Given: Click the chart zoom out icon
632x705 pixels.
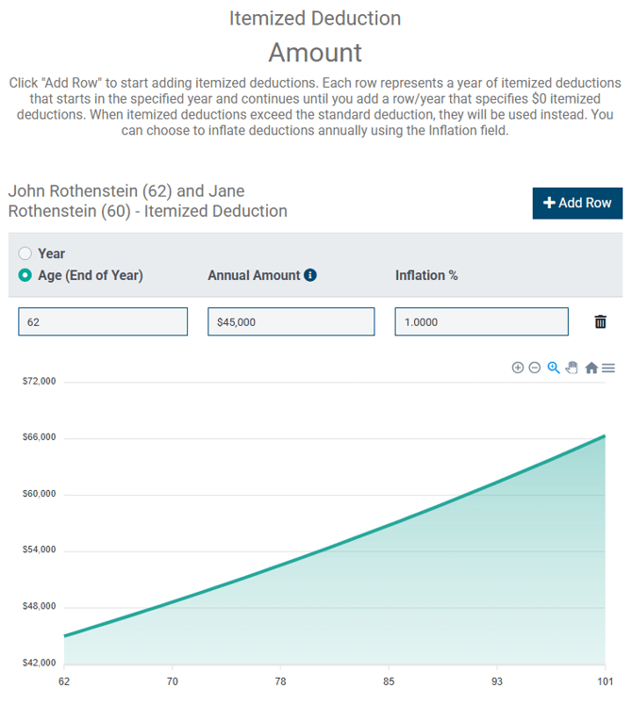Looking at the screenshot, I should pyautogui.click(x=535, y=368).
